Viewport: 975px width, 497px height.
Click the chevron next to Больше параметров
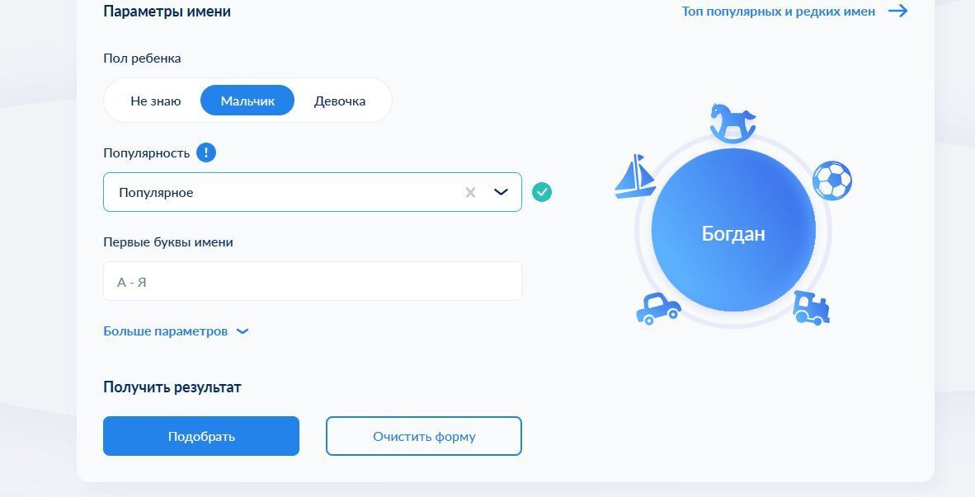tap(243, 332)
